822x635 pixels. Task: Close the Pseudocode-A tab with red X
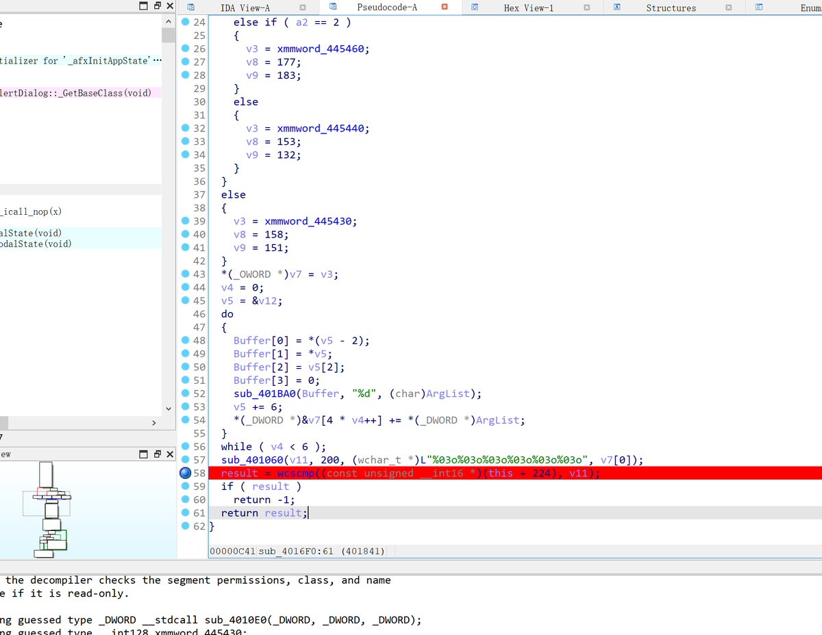point(445,7)
